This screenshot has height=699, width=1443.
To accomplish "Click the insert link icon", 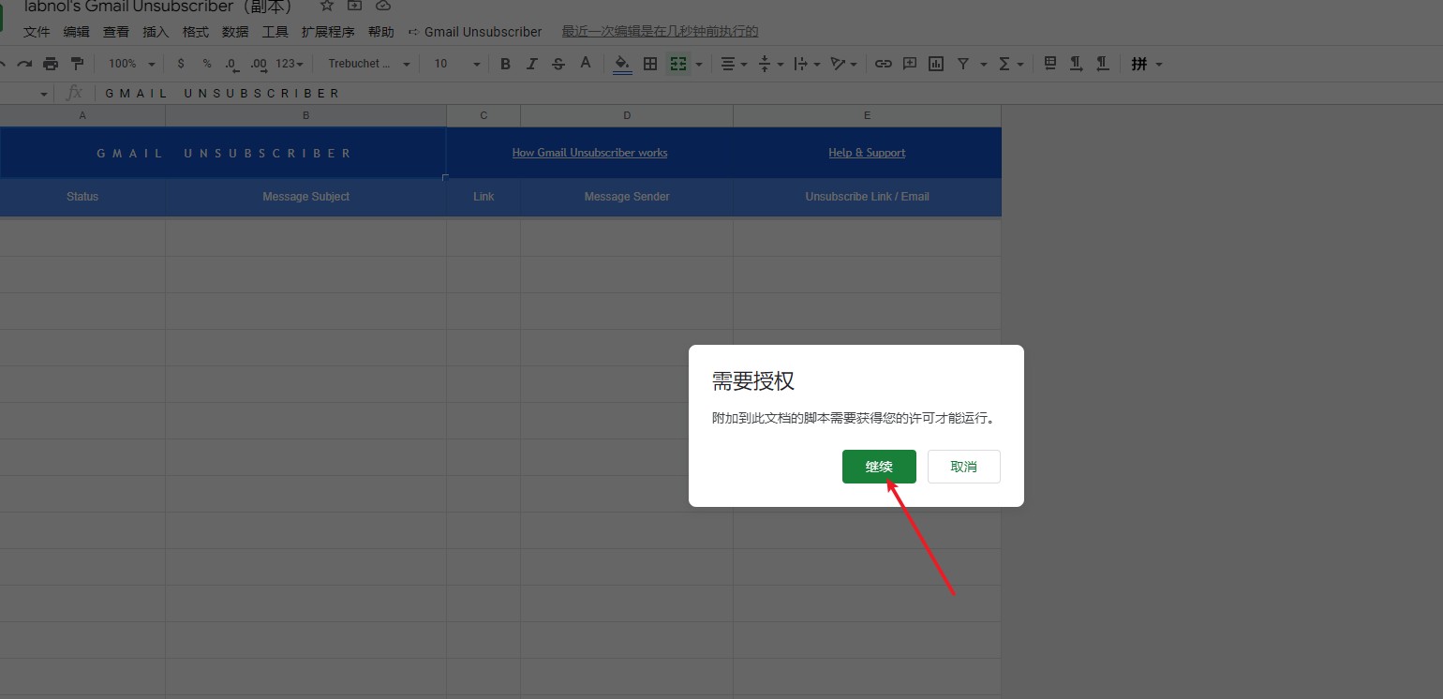I will coord(883,64).
